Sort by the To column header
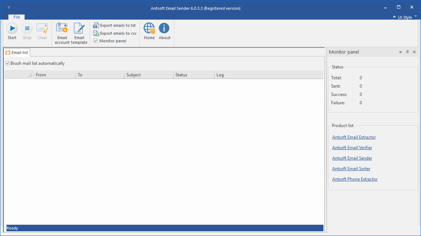This screenshot has width=421, height=236. (x=100, y=75)
